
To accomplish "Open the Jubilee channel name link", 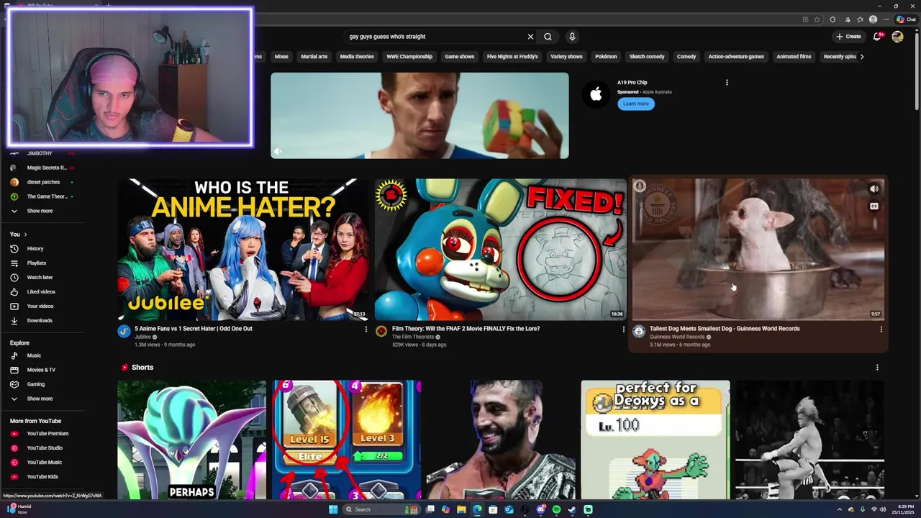I will (142, 337).
